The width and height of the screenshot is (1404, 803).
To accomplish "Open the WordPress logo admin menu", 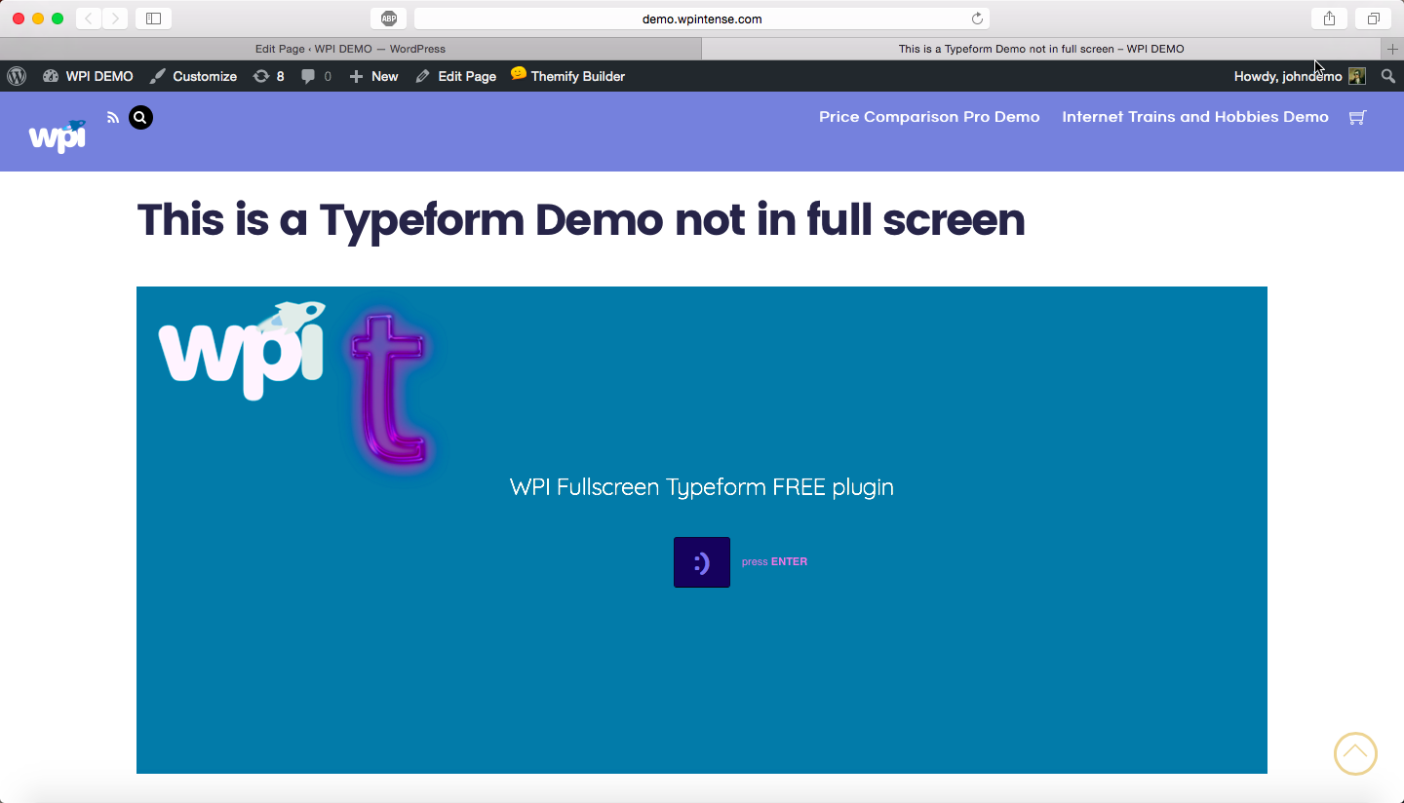I will (17, 76).
